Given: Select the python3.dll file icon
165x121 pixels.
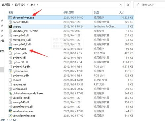Looking at the screenshot, I should pyautogui.click(x=10, y=58).
